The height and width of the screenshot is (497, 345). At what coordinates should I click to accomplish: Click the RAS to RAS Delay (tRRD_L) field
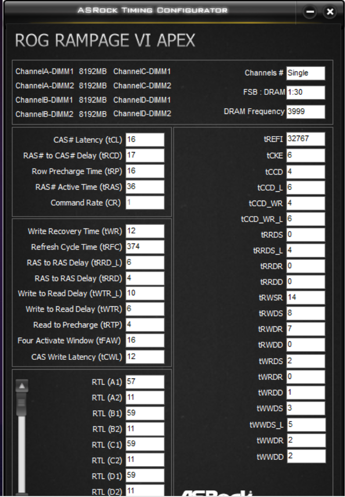(145, 263)
